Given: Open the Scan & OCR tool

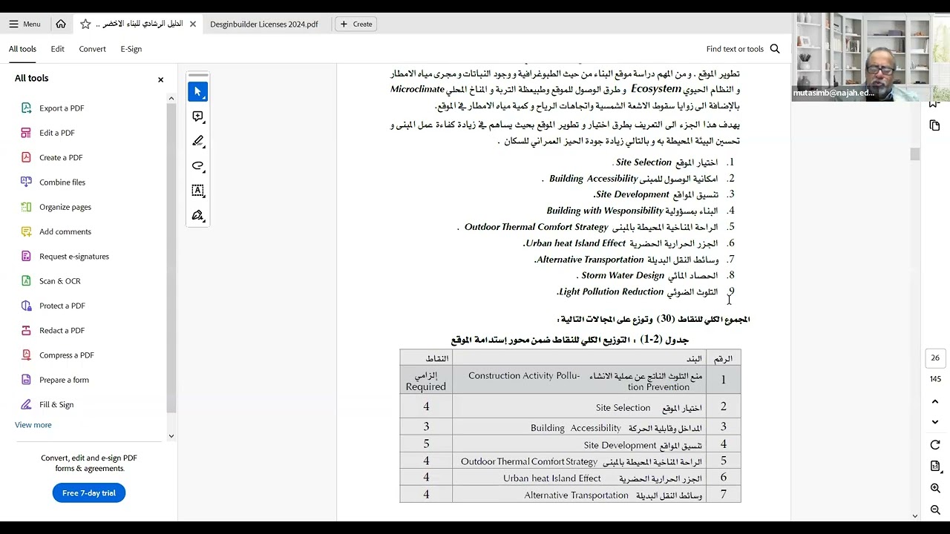Looking at the screenshot, I should point(60,281).
